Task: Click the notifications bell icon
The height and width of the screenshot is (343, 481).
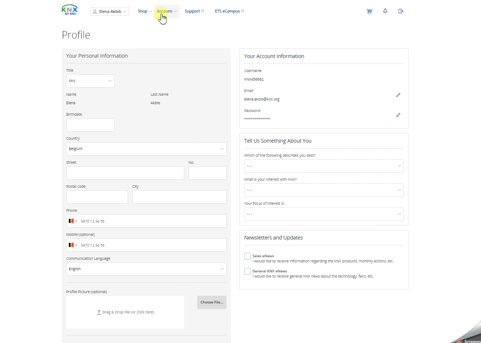Action: [x=385, y=11]
